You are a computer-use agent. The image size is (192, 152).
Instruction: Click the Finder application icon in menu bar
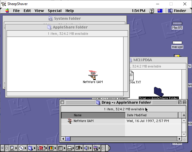pos(170,11)
